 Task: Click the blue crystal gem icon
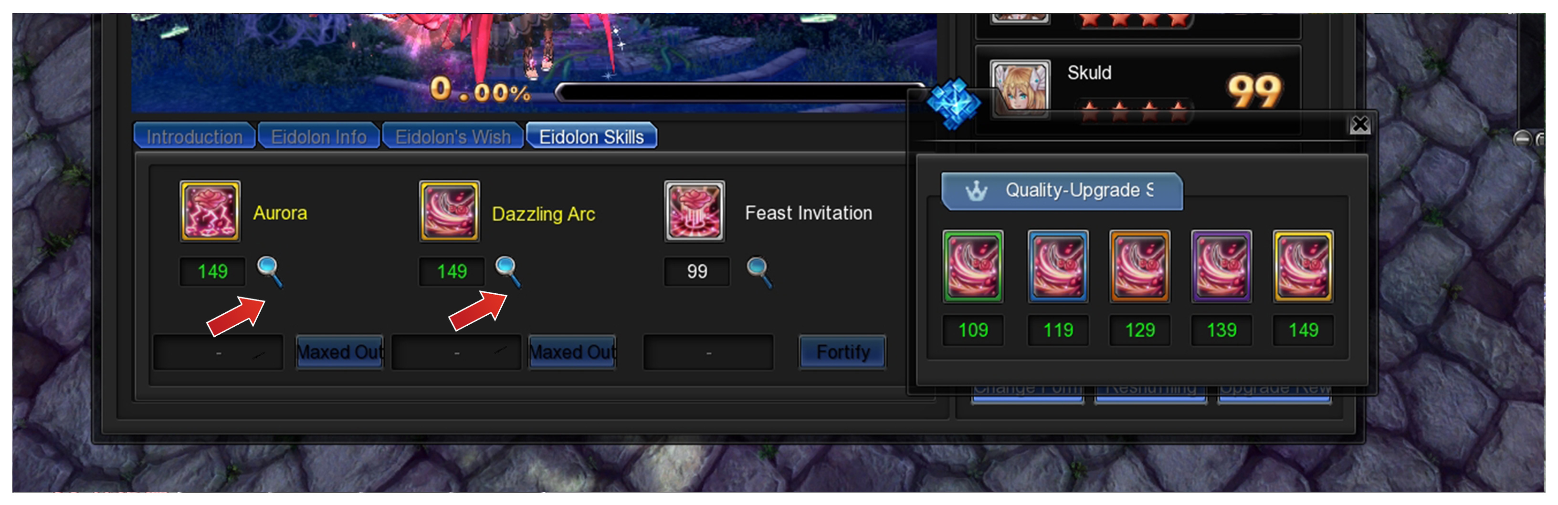tap(954, 104)
